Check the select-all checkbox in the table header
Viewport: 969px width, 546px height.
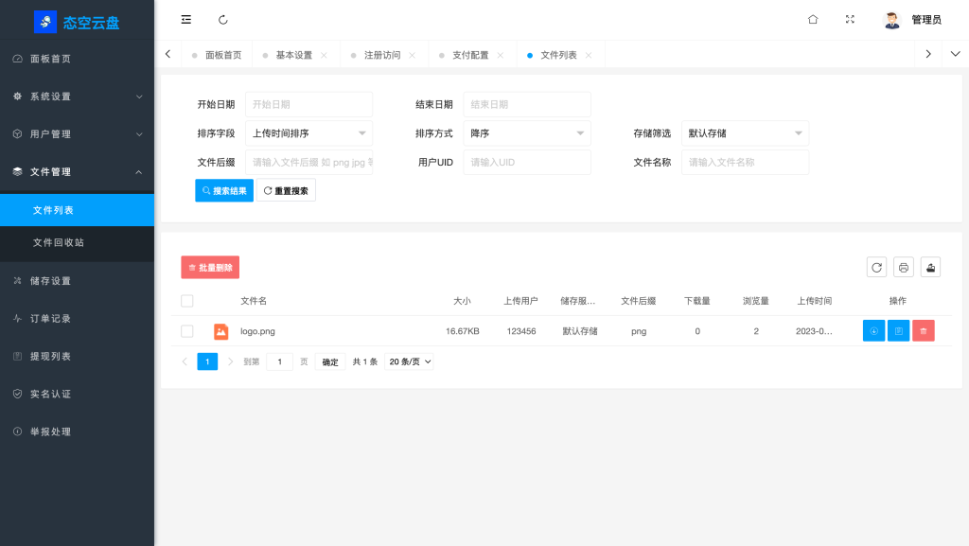pos(186,301)
